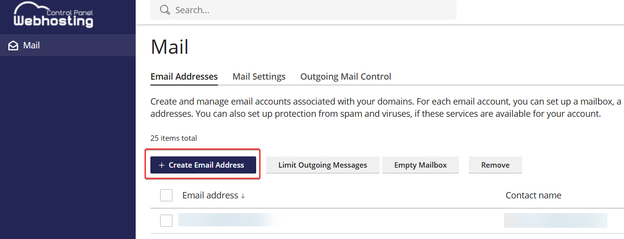Click the magnifying glass search icon
This screenshot has height=239, width=624.
pyautogui.click(x=165, y=10)
